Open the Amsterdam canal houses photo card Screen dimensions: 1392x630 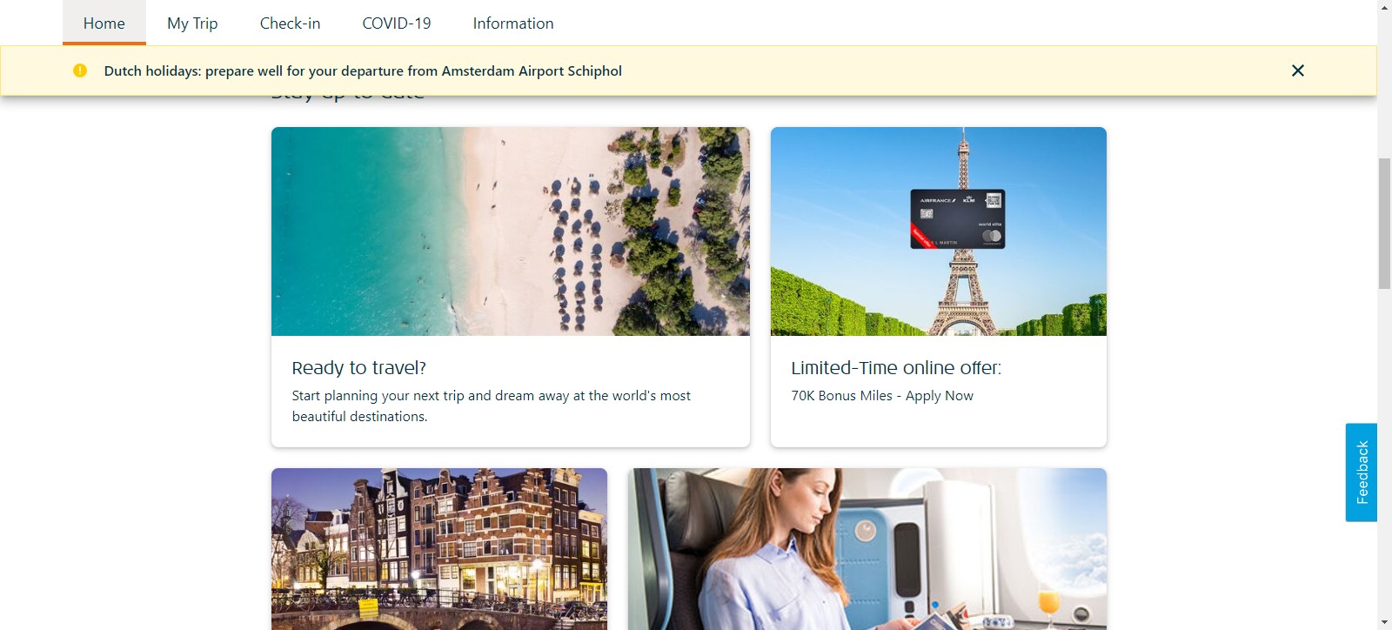point(439,549)
